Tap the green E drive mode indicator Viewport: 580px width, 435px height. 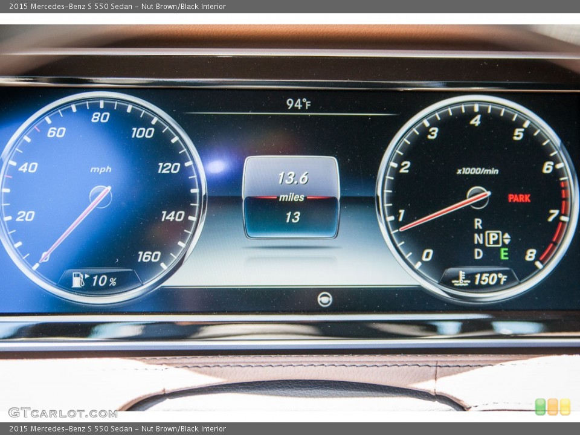504,254
